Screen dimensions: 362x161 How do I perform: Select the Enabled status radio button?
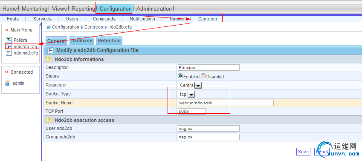point(180,76)
